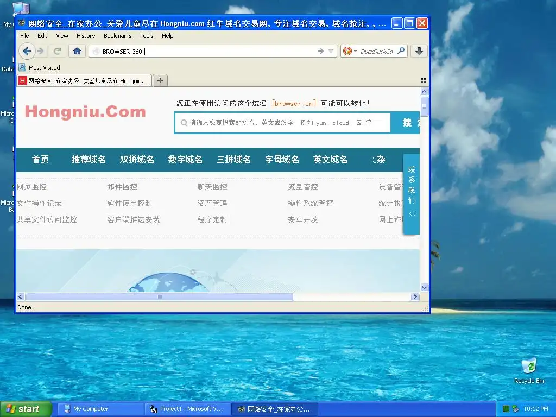
Task: Reload the page with the refresh icon
Action: pos(57,52)
